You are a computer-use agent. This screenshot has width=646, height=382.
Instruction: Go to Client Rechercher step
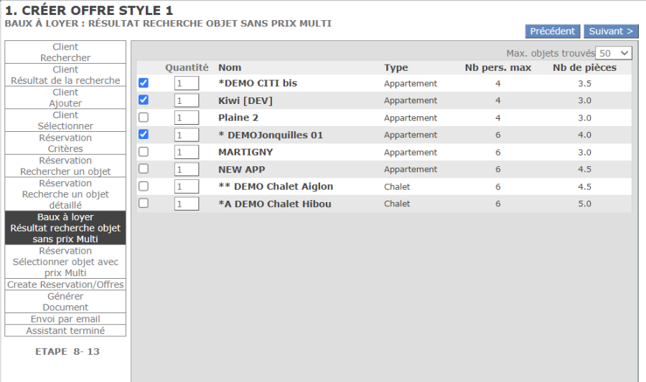65,52
